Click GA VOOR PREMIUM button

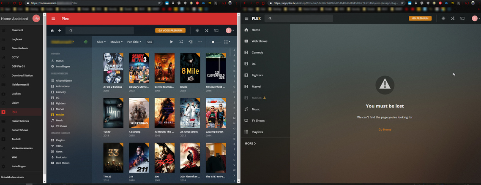pyautogui.click(x=170, y=31)
